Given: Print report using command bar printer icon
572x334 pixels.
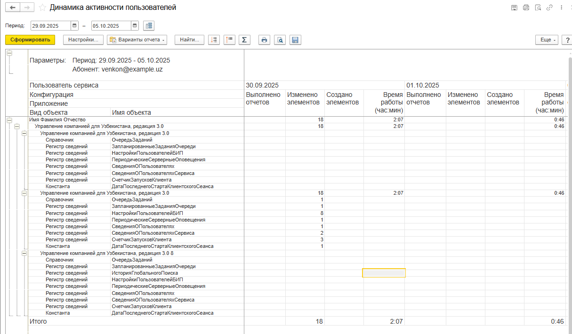Looking at the screenshot, I should tap(265, 40).
